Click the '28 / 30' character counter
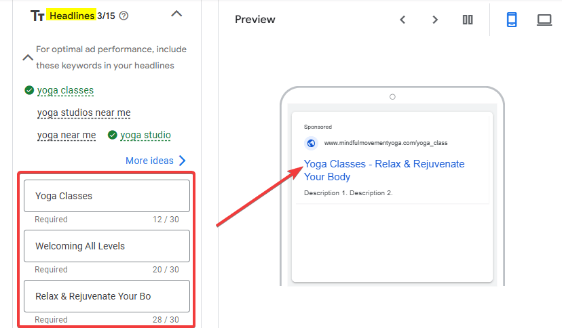 click(166, 319)
